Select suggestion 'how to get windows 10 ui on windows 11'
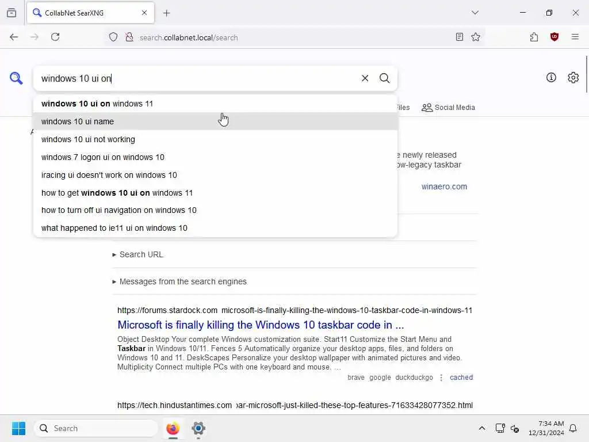 tap(215, 193)
